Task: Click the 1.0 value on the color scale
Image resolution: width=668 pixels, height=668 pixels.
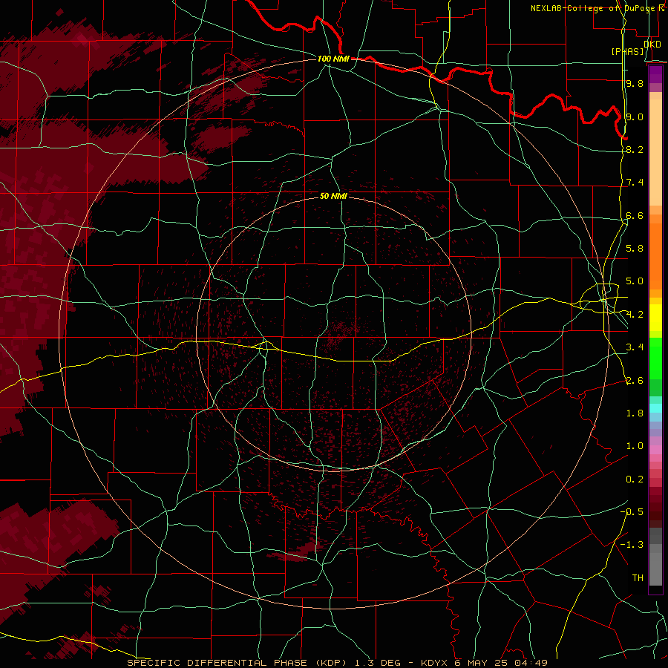Action: click(x=635, y=446)
